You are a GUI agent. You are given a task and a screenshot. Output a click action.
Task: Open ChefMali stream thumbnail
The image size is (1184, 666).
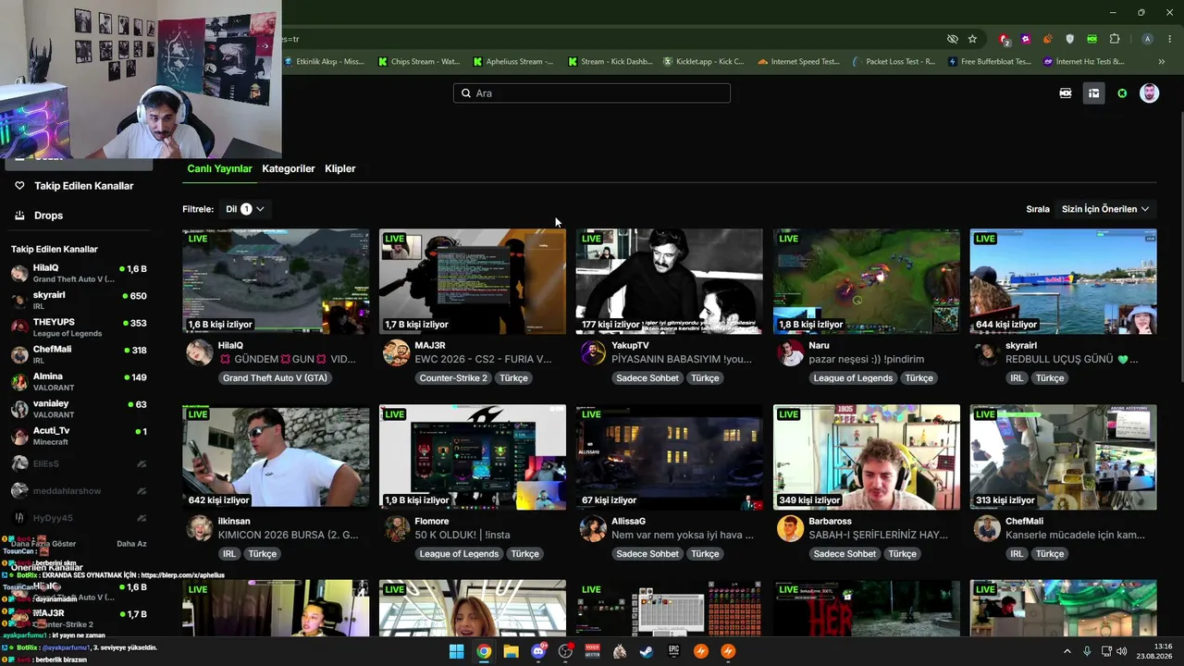pos(1064,457)
